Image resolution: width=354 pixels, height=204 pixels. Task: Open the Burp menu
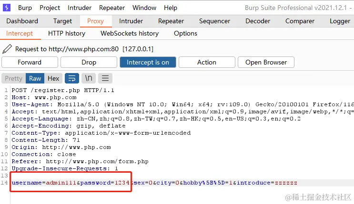point(25,8)
